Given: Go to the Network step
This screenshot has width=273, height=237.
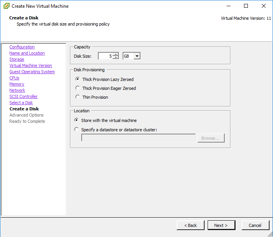Looking at the screenshot, I should click(x=17, y=90).
